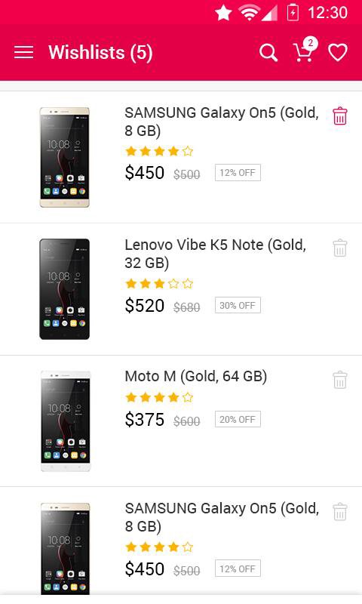The width and height of the screenshot is (362, 604).
Task: Open the shopping cart with 2 items
Action: (305, 50)
